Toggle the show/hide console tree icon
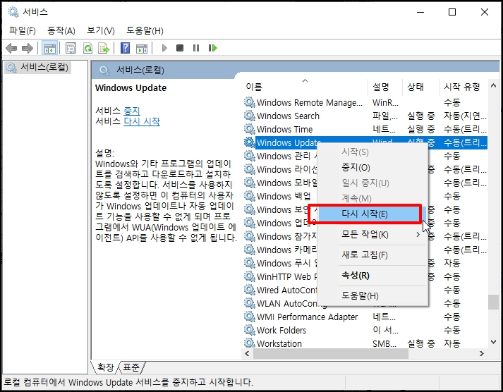Viewport: 503px width, 392px height. pyautogui.click(x=49, y=48)
